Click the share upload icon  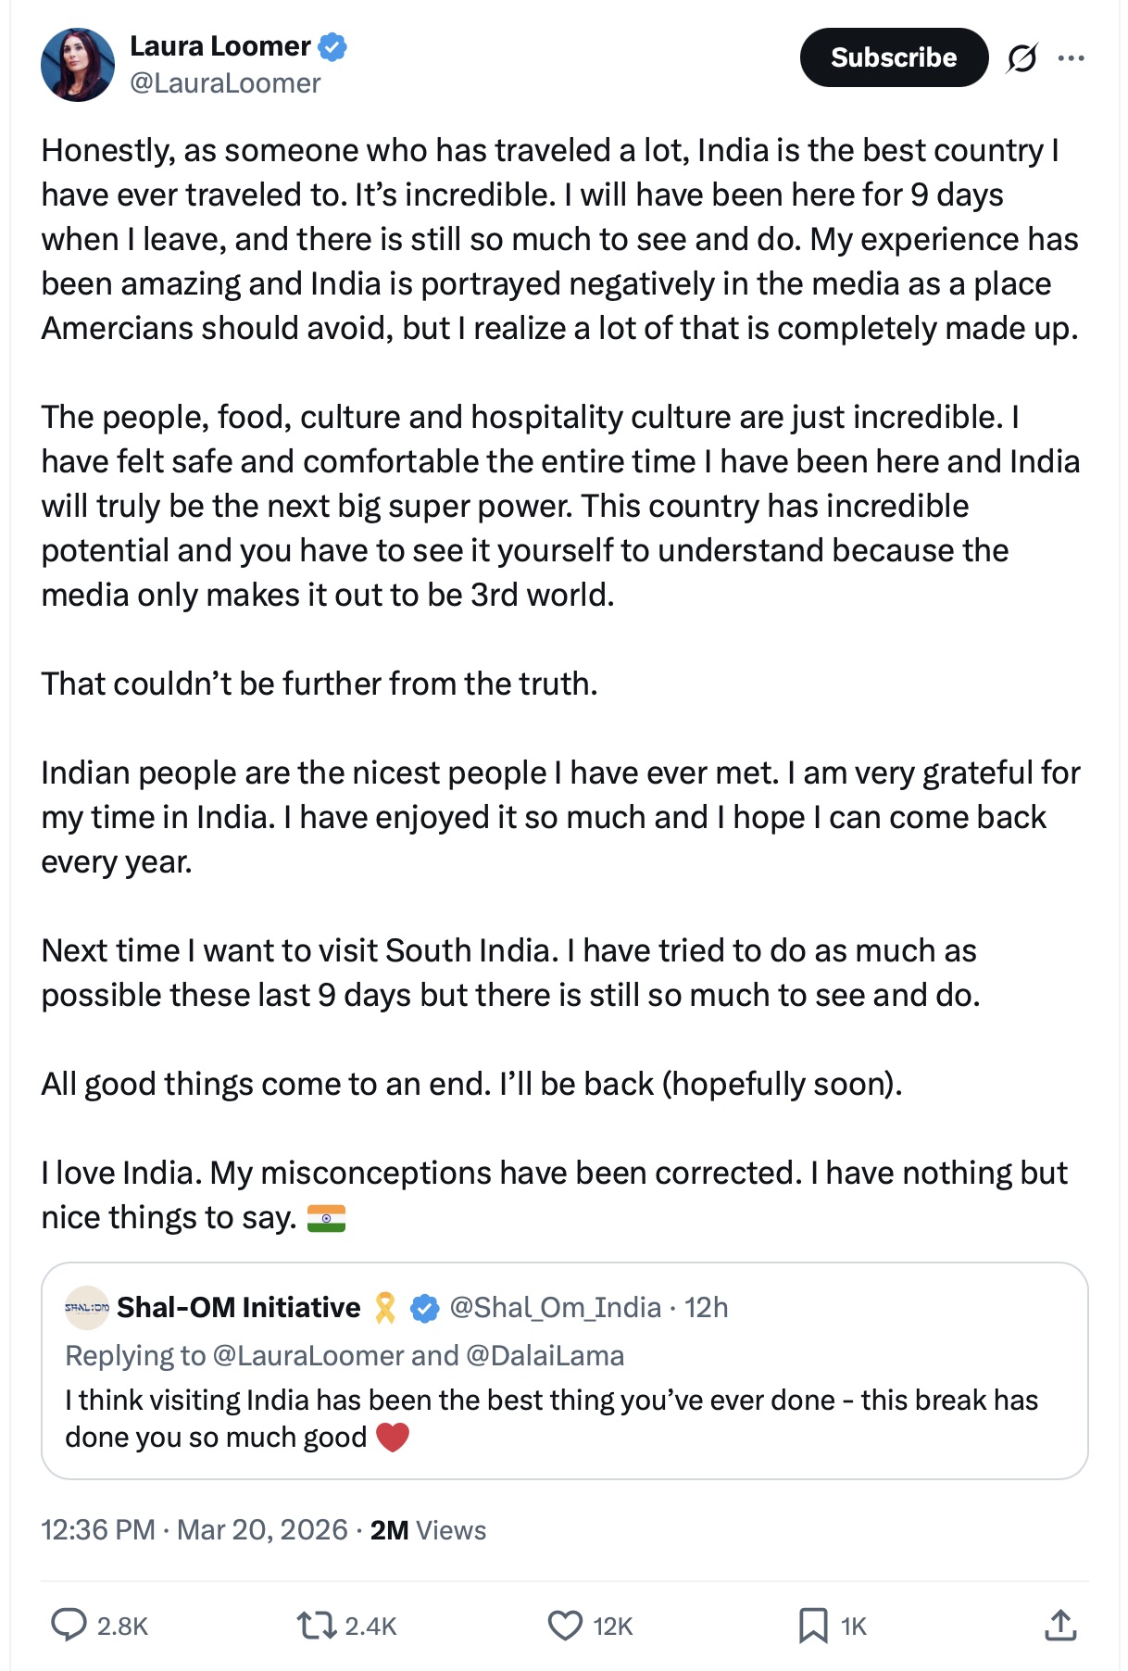click(x=1060, y=1626)
